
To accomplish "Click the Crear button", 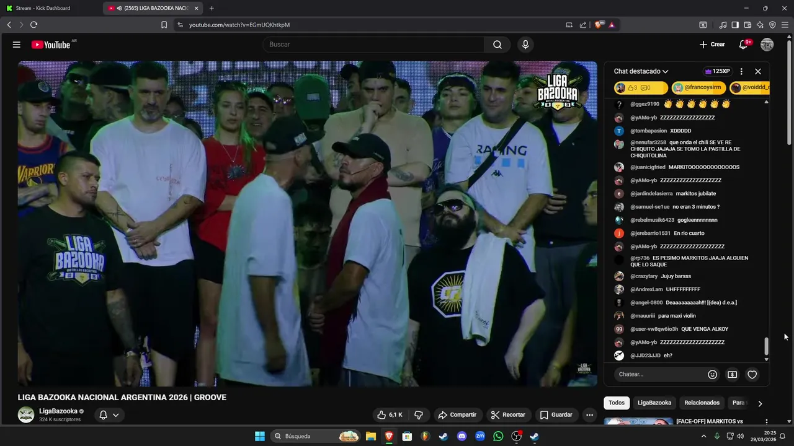I will [x=712, y=45].
